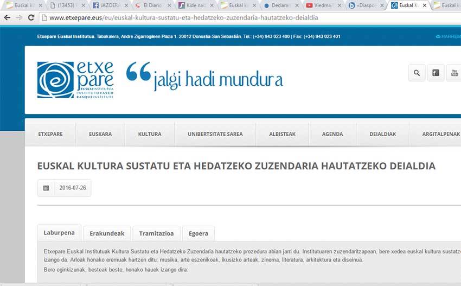Click the Etxepare institute logo

coord(75,80)
